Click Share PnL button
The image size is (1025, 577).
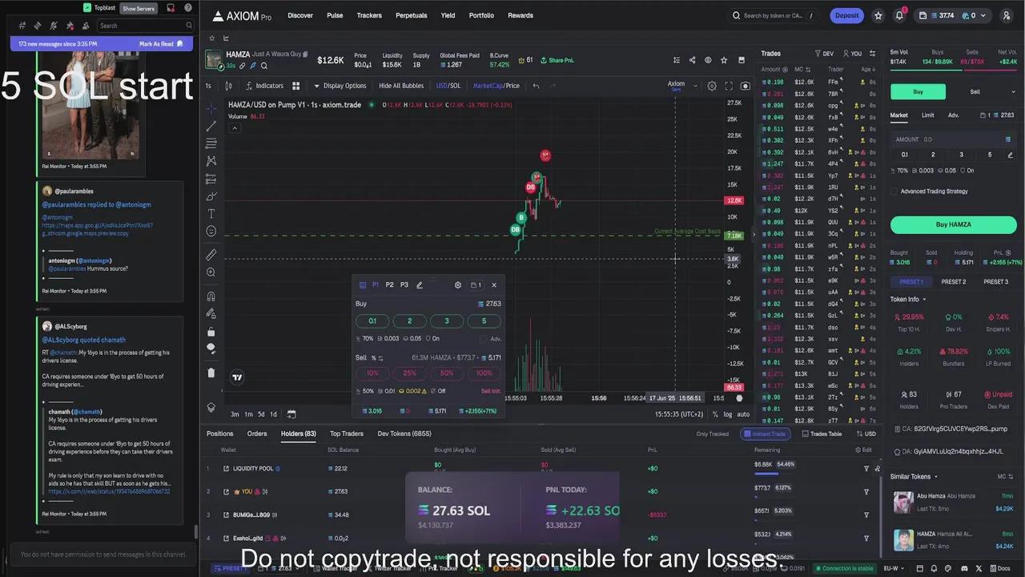(557, 60)
